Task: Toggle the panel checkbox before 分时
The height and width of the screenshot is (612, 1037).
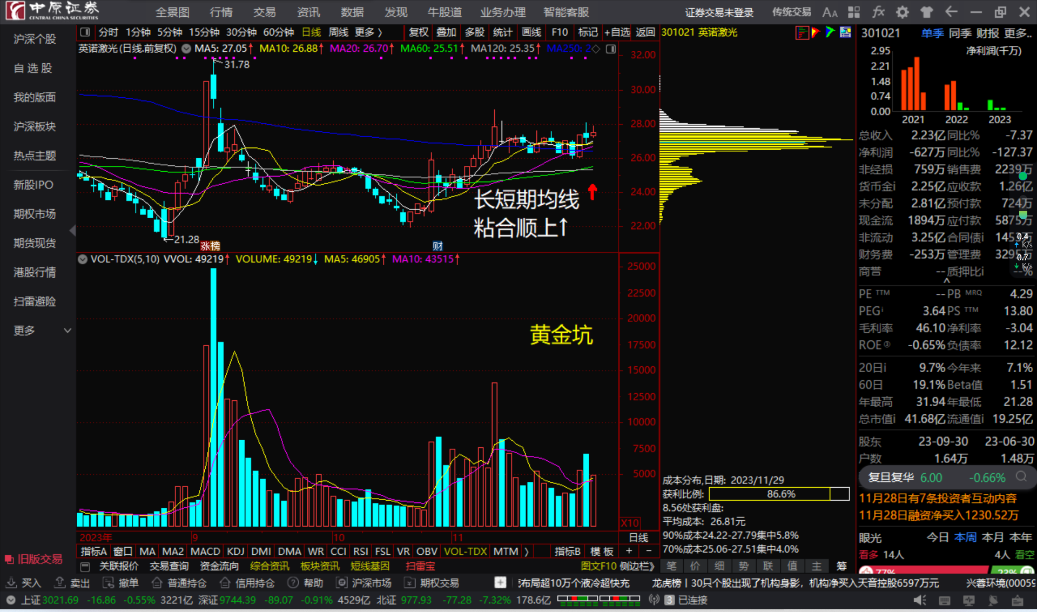Action: coord(85,32)
